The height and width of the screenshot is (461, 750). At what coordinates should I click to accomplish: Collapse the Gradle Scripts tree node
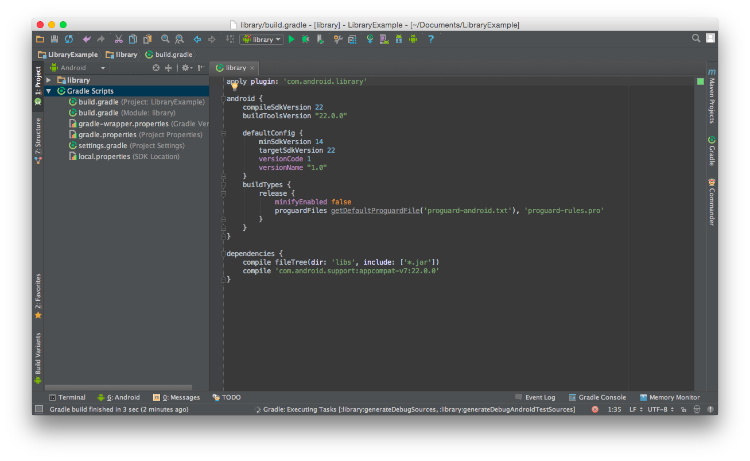[49, 91]
